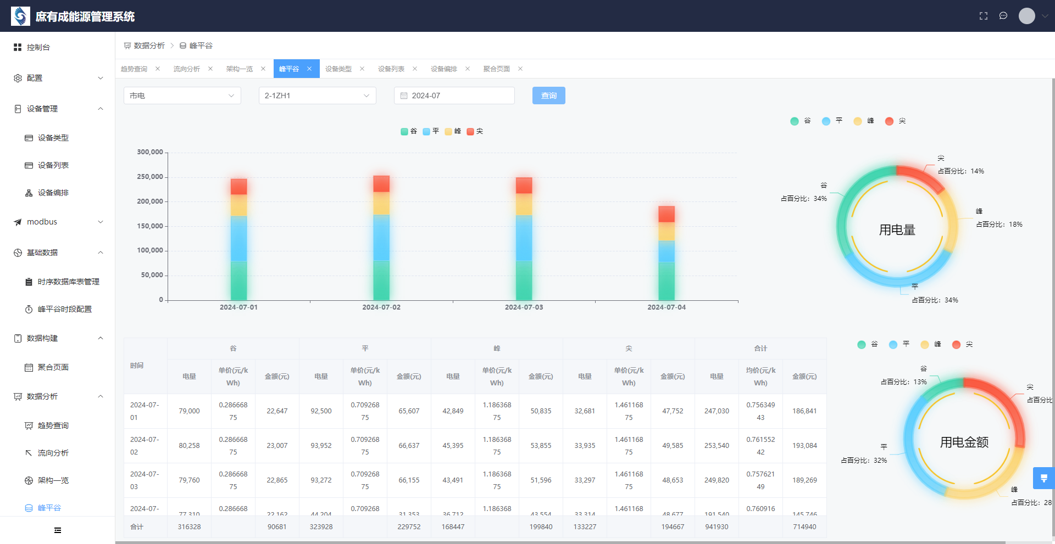1055x544 pixels.
Task: Click the modbus paper-plane icon
Action: [18, 222]
